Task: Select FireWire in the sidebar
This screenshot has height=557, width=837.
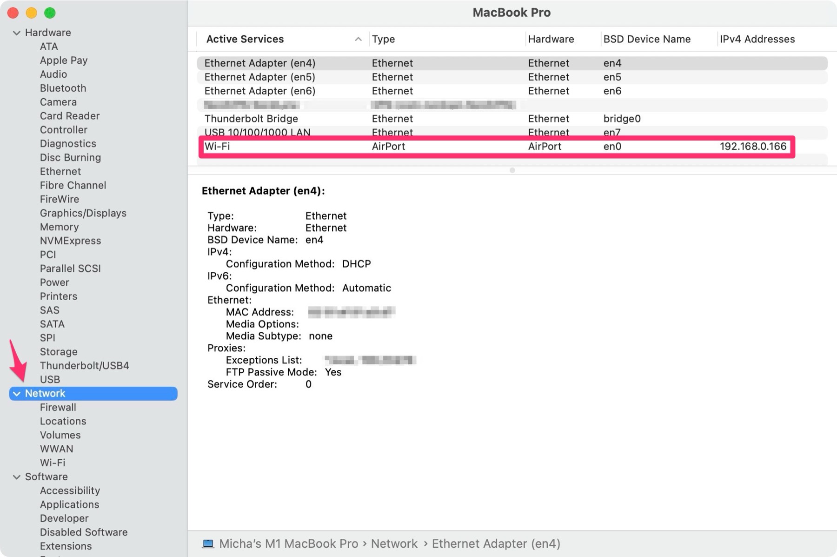Action: tap(60, 199)
